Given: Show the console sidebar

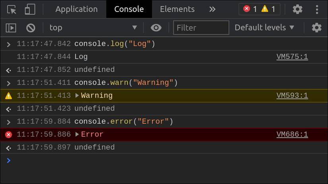Looking at the screenshot, I should tap(11, 28).
